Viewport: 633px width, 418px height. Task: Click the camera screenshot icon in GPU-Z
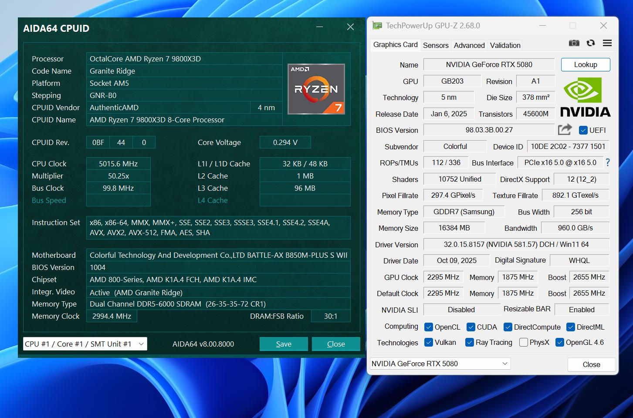tap(574, 43)
